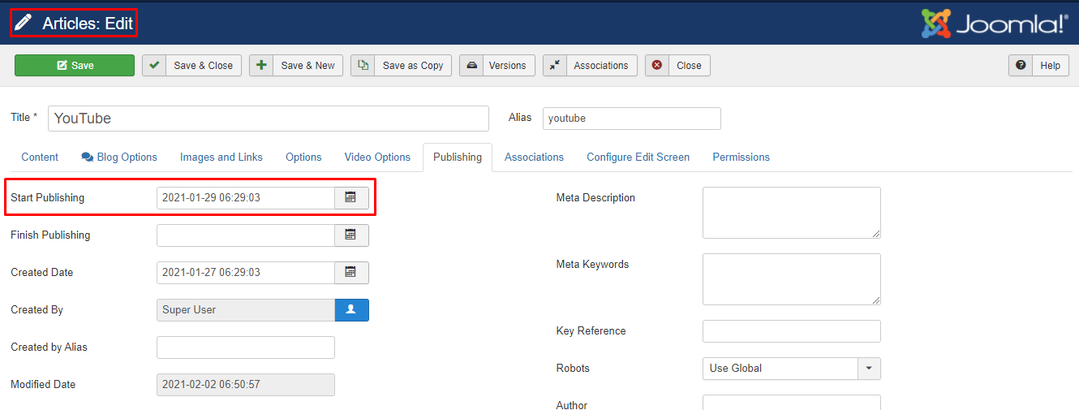Open the Created Date calendar picker

point(351,273)
